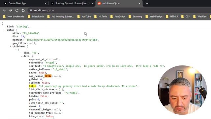Open the Learning bookmarks folder

pos(136,17)
